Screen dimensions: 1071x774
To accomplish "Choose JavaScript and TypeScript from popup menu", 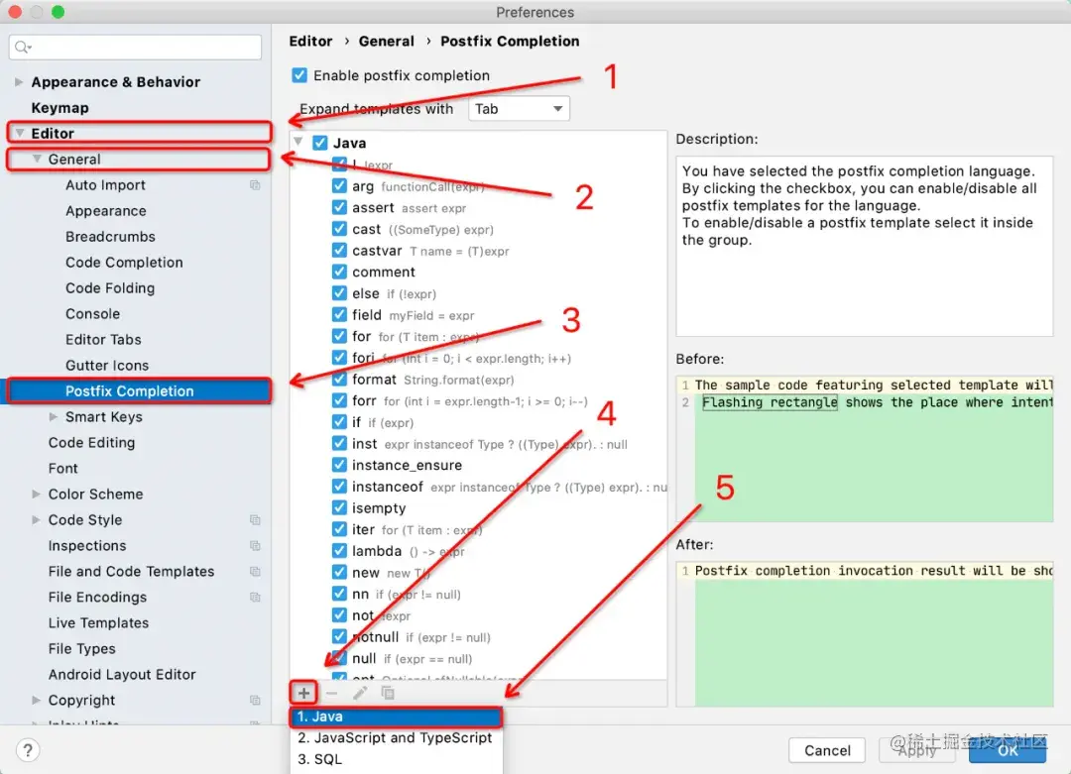I will [x=396, y=737].
